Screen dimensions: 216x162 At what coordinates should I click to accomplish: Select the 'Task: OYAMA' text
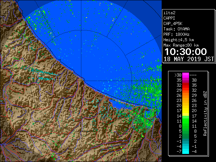177,29
